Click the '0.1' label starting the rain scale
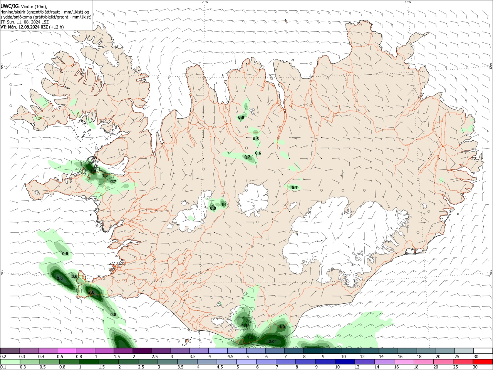 tap(3, 367)
